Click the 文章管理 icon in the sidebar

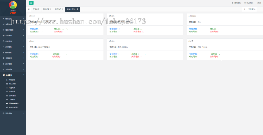3,64
